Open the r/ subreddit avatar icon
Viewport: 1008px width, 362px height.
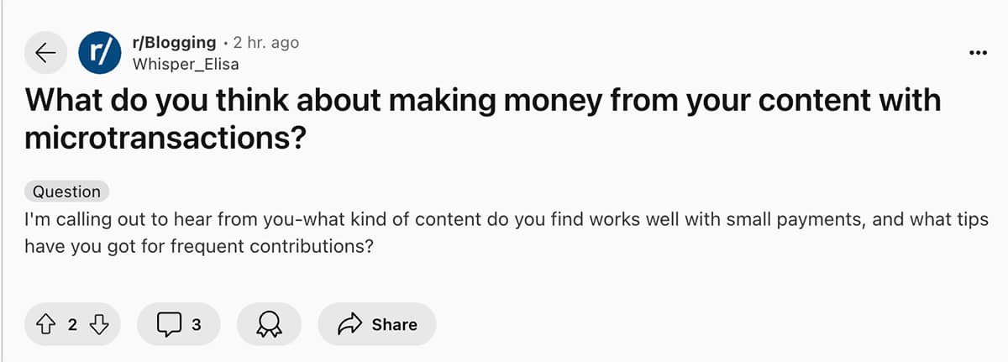point(100,53)
